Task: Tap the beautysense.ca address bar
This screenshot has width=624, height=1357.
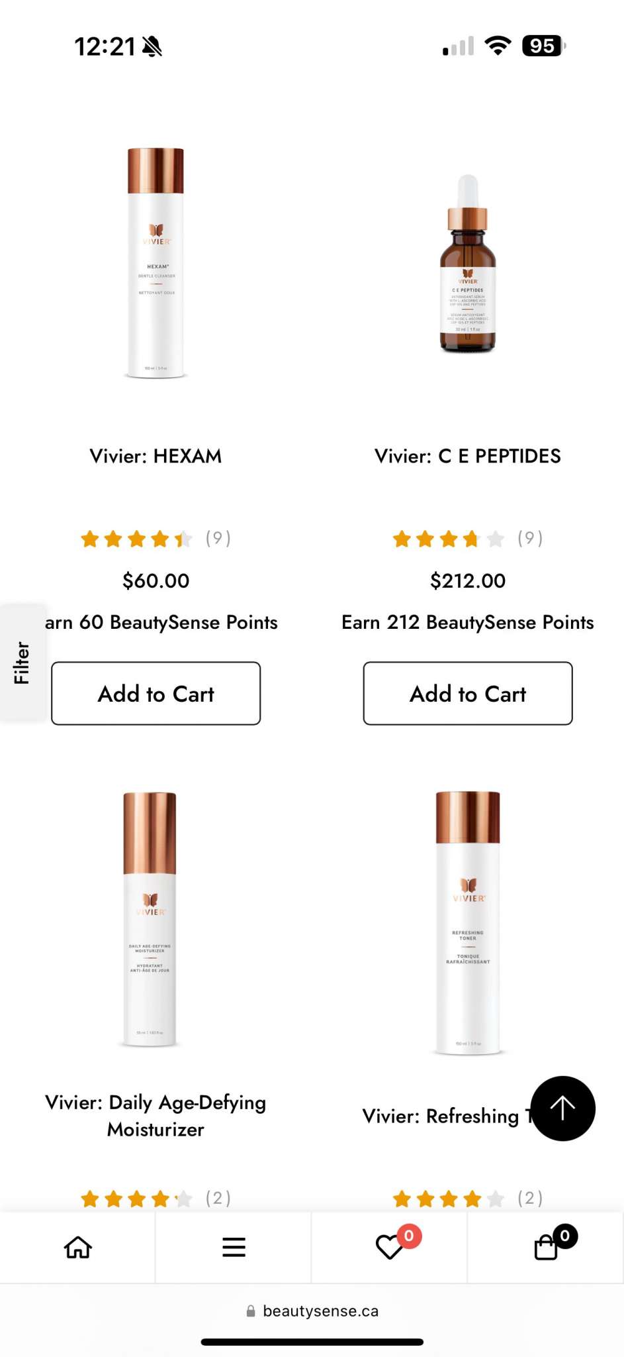Action: (312, 1311)
